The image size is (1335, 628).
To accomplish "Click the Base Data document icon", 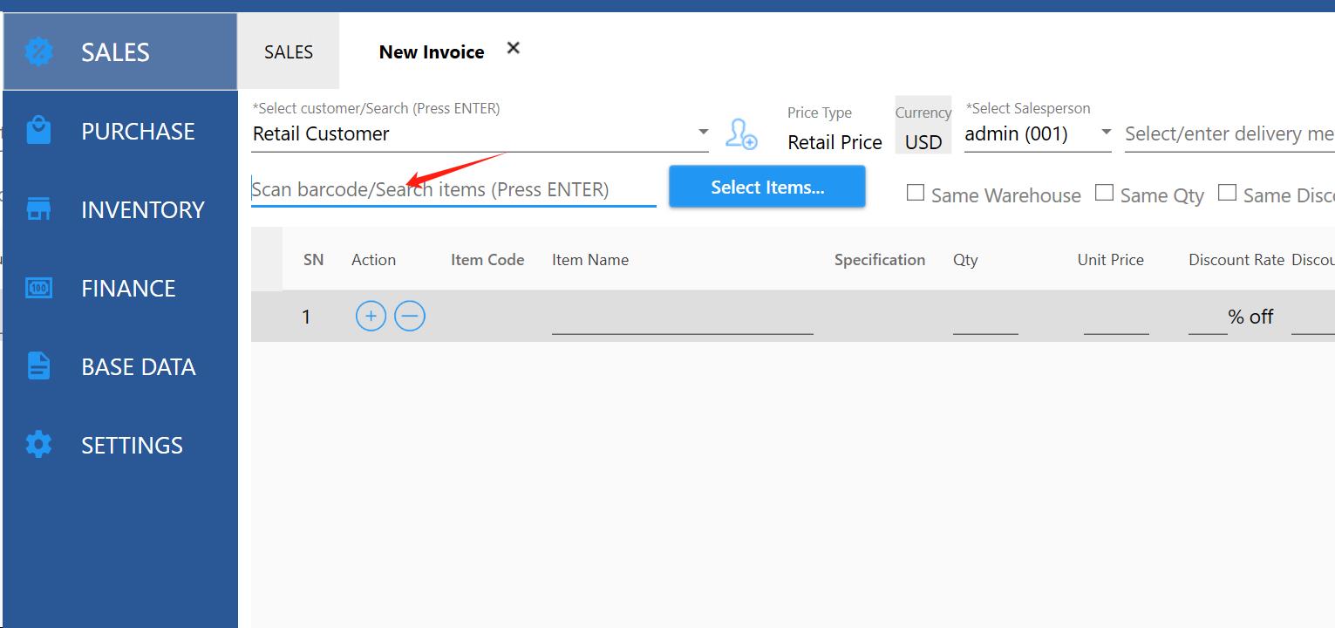I will click(x=38, y=366).
